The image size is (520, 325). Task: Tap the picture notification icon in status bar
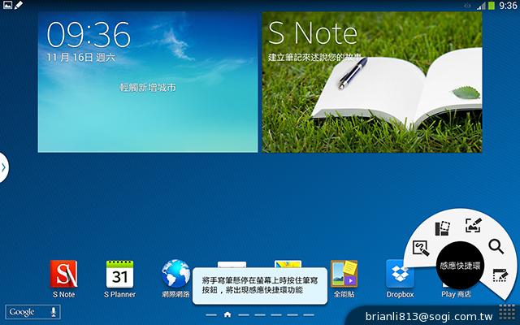pos(7,5)
